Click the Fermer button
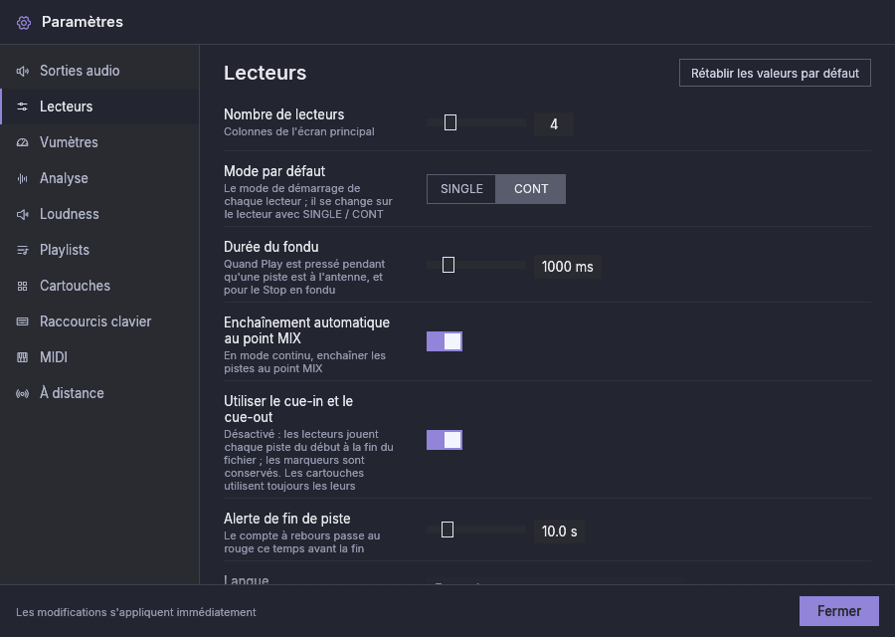Screen dimensions: 895x637 [838, 611]
